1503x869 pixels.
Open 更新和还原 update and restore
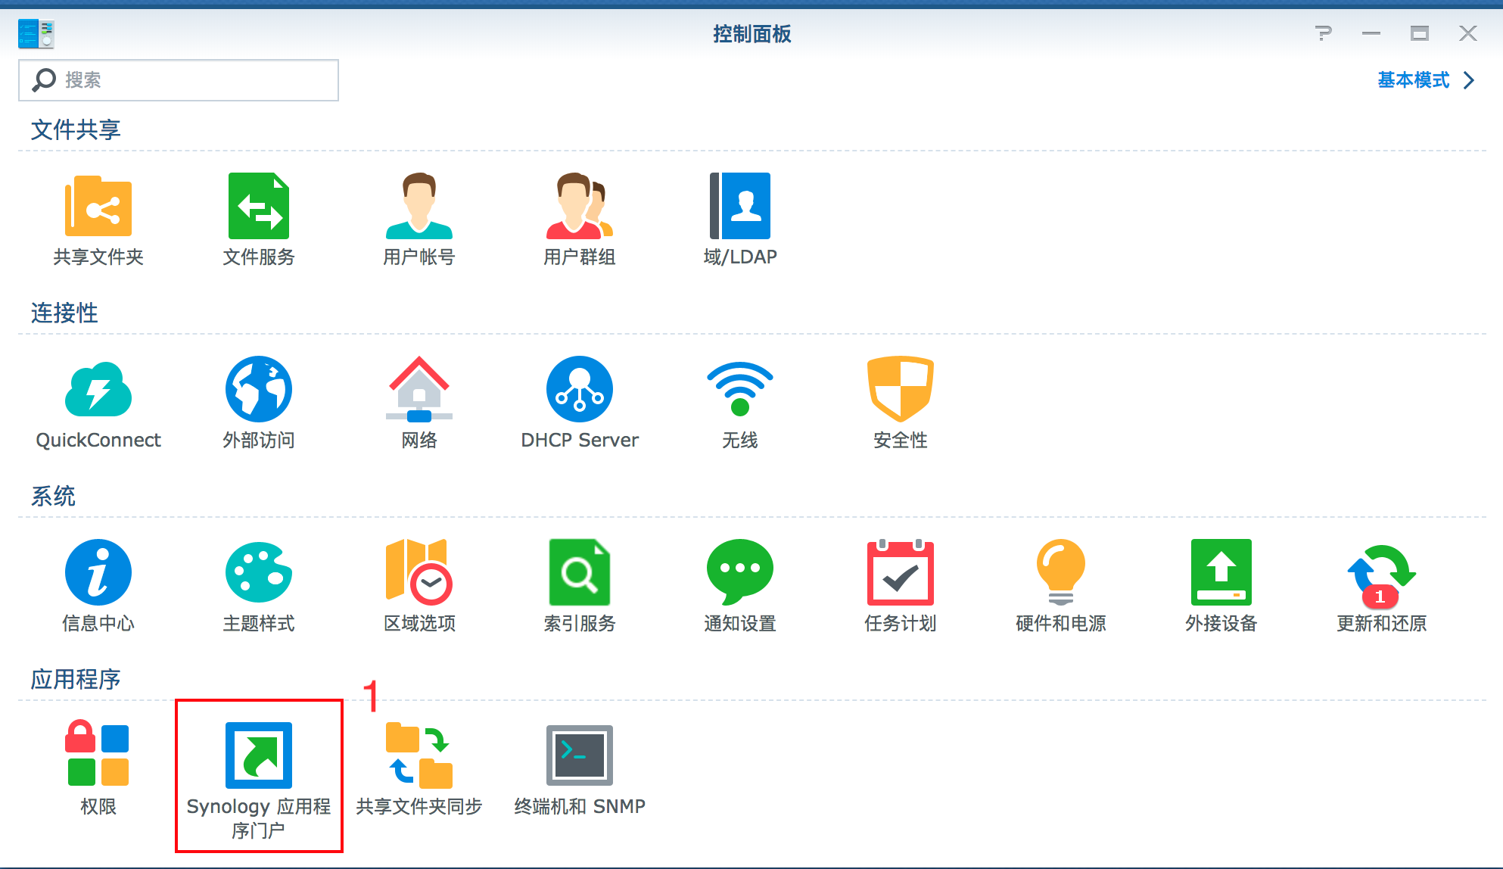[x=1382, y=577]
